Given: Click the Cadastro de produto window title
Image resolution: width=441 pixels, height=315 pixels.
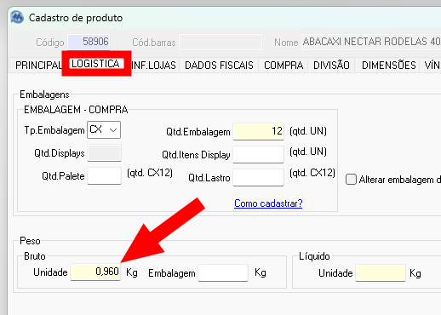Looking at the screenshot, I should pyautogui.click(x=76, y=18).
